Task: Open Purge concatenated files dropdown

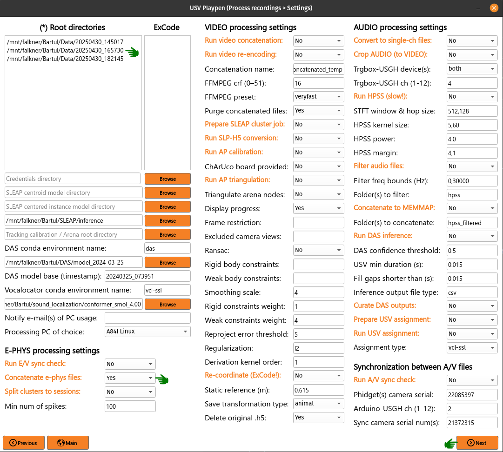Action: point(318,111)
